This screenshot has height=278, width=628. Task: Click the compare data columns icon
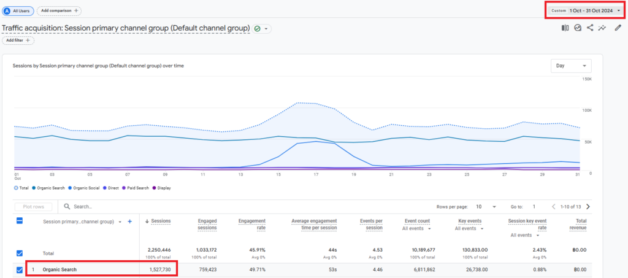(x=565, y=28)
